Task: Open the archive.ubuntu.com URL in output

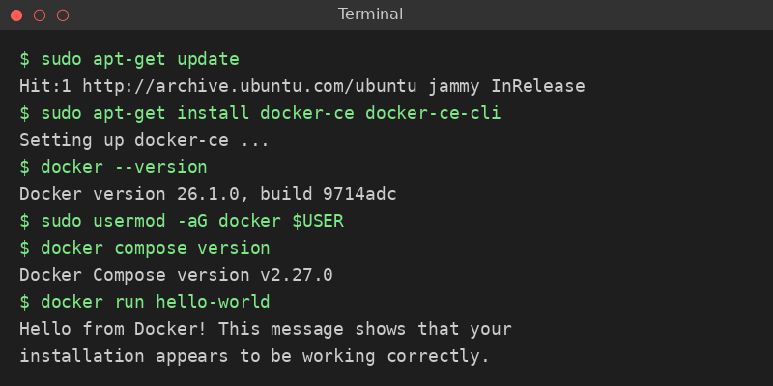Action: 249,86
